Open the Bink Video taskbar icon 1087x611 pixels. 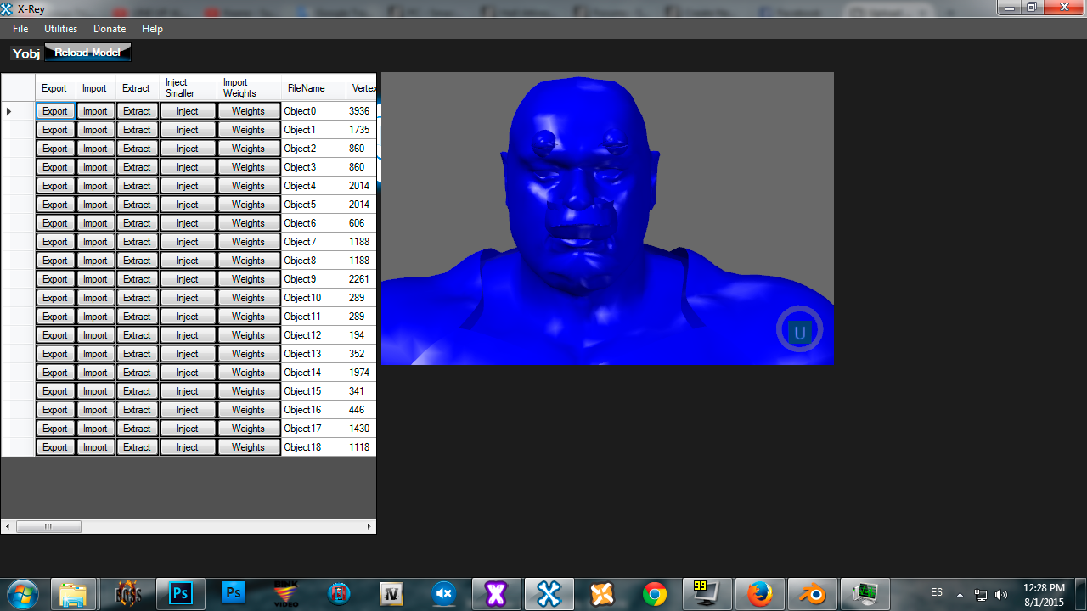point(286,593)
